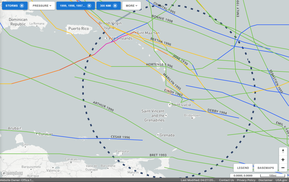Click the BRET 1993 storm track label
The image size is (289, 182).
[x=158, y=155]
